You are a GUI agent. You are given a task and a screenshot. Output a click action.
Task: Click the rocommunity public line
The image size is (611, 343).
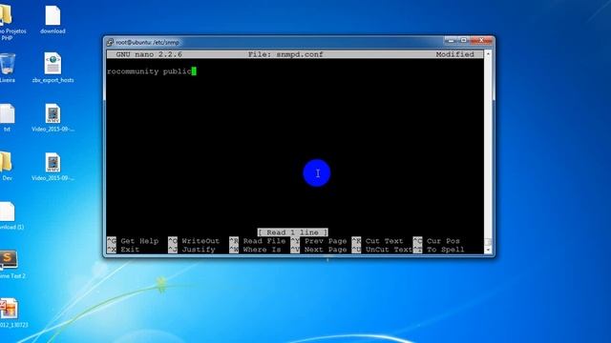click(x=149, y=71)
